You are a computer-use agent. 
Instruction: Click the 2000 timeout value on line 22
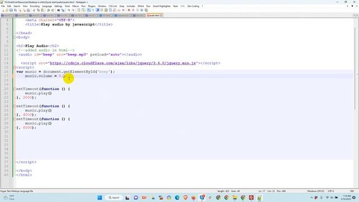(27, 98)
